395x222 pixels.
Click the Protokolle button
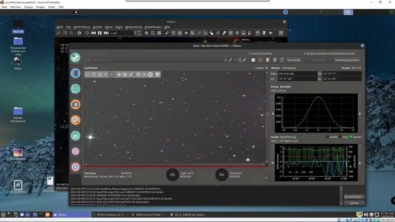click(x=294, y=60)
